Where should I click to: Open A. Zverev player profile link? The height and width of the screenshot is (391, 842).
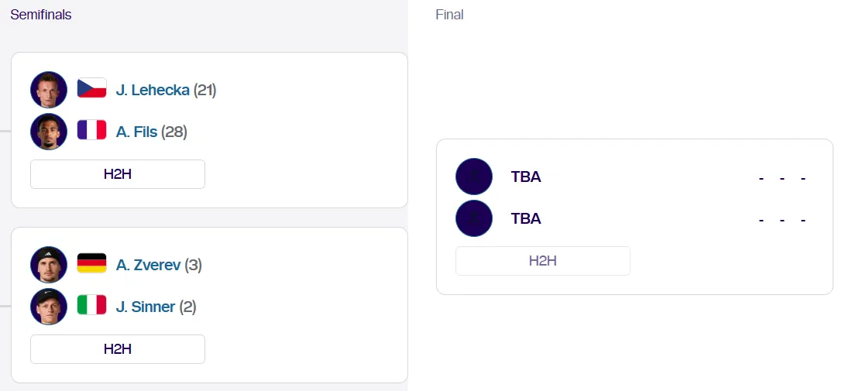click(148, 265)
